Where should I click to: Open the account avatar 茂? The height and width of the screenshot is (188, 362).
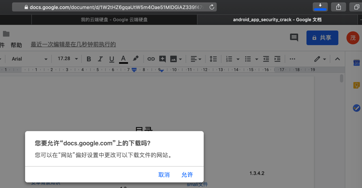click(x=353, y=38)
